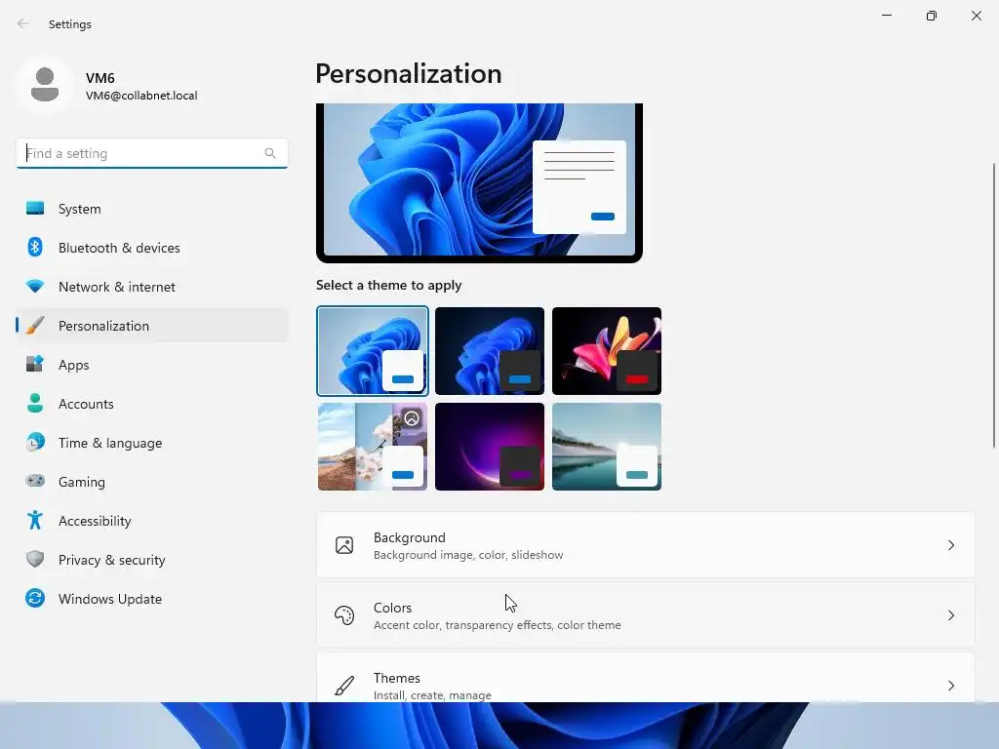
Task: Go to Bluetooth & devices
Action: (152, 247)
